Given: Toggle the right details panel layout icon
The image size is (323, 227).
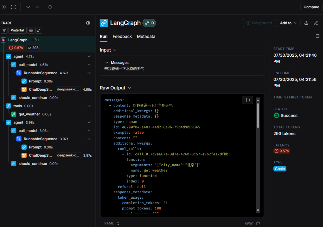Looking at the screenshot, I should click(317, 36).
